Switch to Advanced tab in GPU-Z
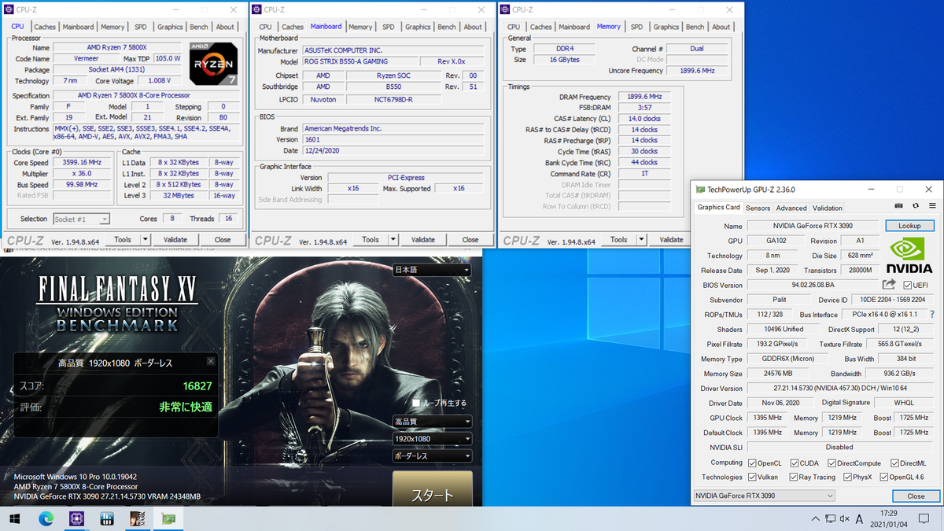Screen dimensions: 944x531 tap(791, 208)
